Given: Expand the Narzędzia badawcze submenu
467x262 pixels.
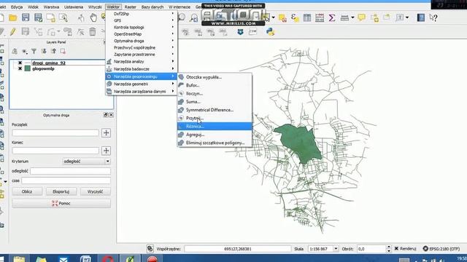Looking at the screenshot, I should click(x=142, y=69).
